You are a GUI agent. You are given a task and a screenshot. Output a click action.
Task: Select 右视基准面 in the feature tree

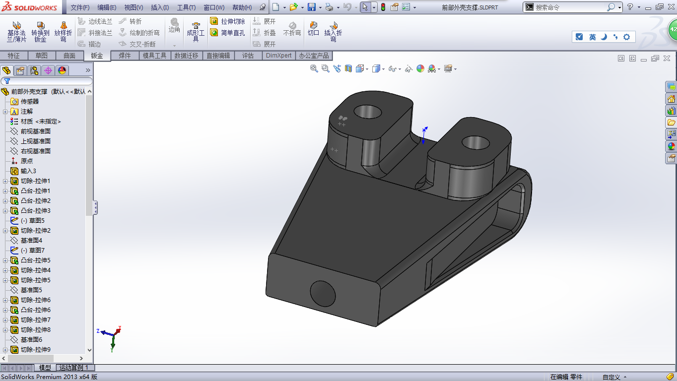(35, 151)
